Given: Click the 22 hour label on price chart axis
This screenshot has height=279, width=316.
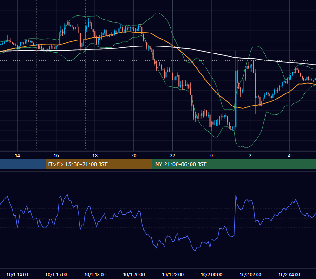Looking at the screenshot, I should pyautogui.click(x=172, y=156).
